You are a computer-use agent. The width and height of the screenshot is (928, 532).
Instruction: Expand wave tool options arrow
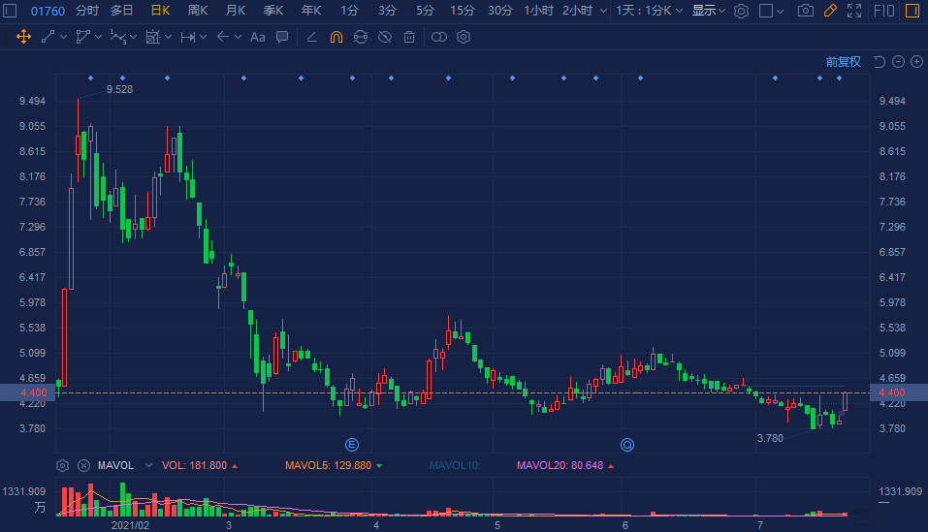[x=133, y=37]
